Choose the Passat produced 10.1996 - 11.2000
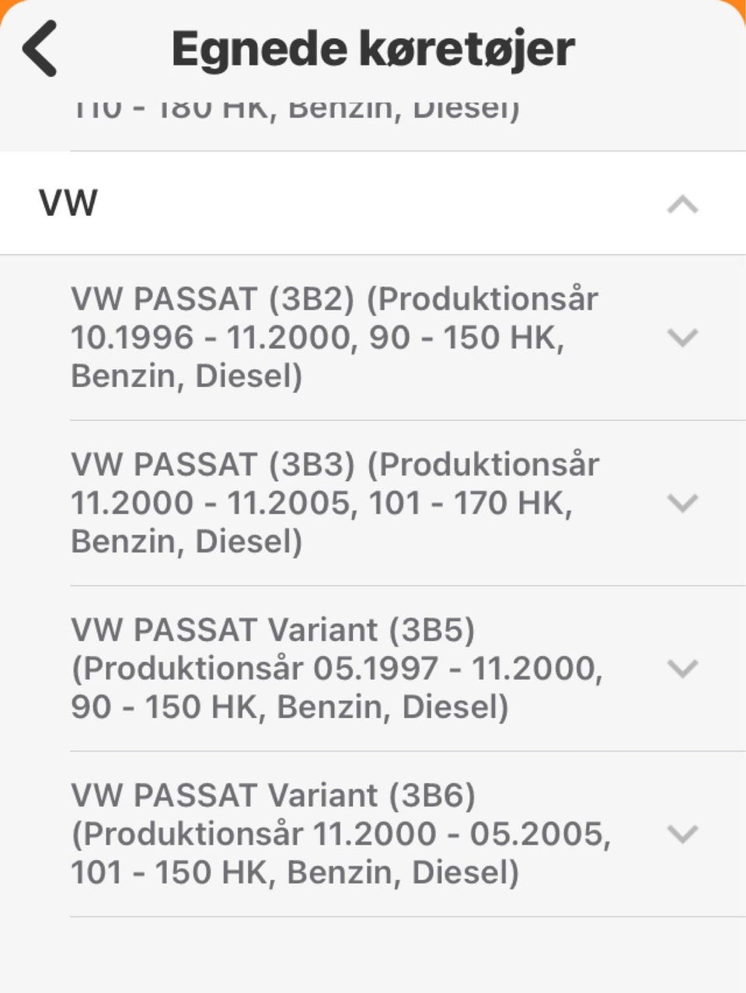Image resolution: width=746 pixels, height=993 pixels. (335, 337)
